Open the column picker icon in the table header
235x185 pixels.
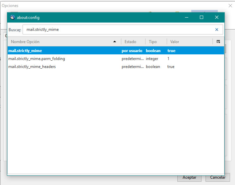(x=218, y=42)
